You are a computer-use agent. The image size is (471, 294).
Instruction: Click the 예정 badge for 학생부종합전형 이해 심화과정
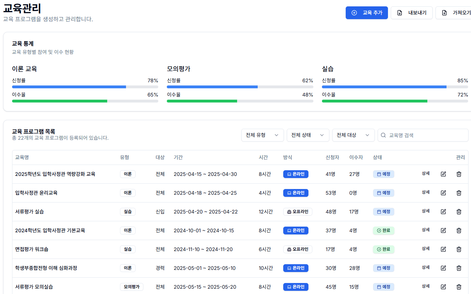(x=384, y=268)
